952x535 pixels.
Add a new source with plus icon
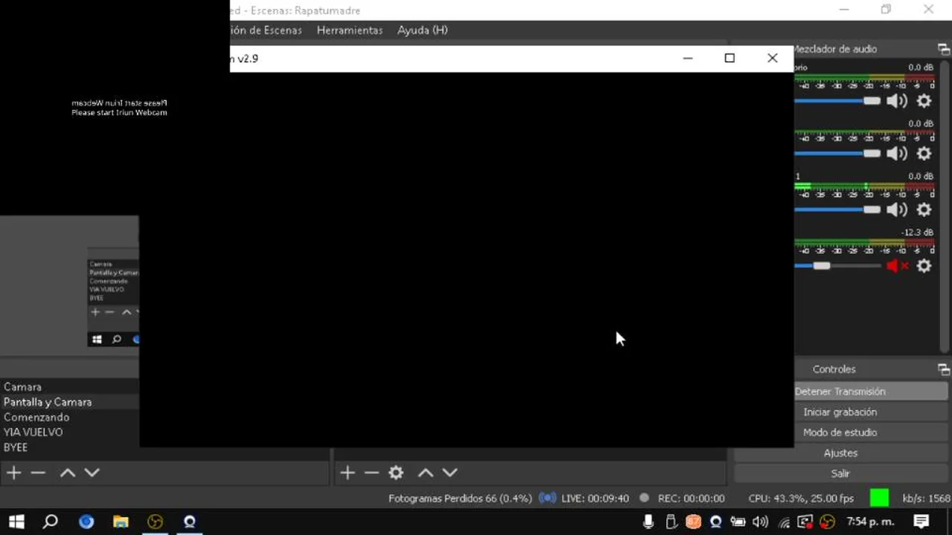[x=347, y=473]
